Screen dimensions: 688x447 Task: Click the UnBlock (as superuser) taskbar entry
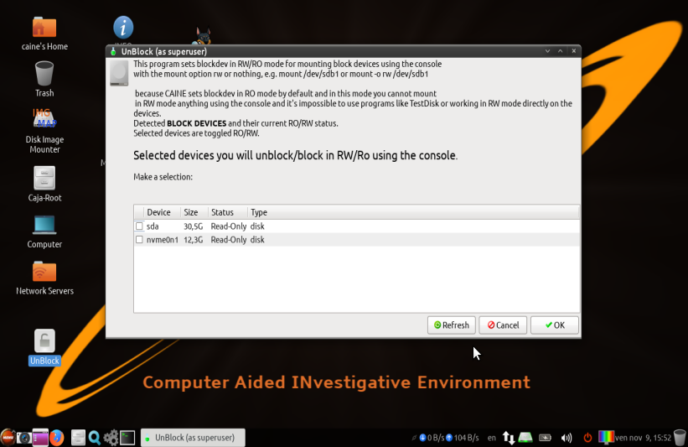pyautogui.click(x=193, y=438)
